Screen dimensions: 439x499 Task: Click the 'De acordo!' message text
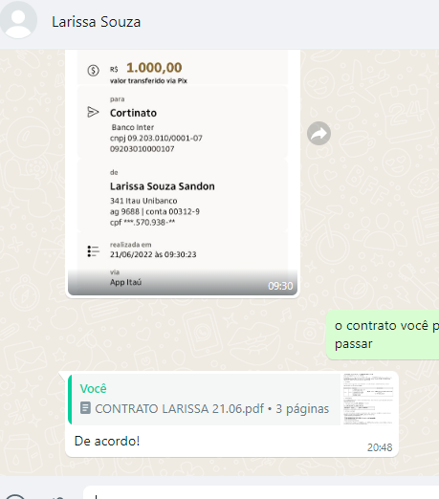[107, 442]
